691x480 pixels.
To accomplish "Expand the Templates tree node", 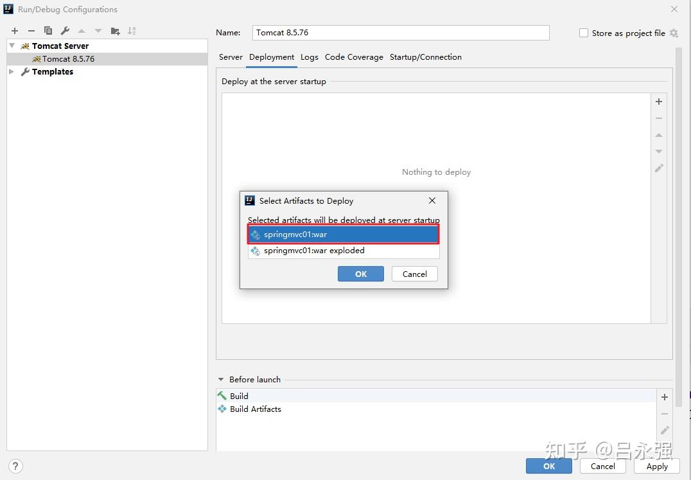I will 12,71.
